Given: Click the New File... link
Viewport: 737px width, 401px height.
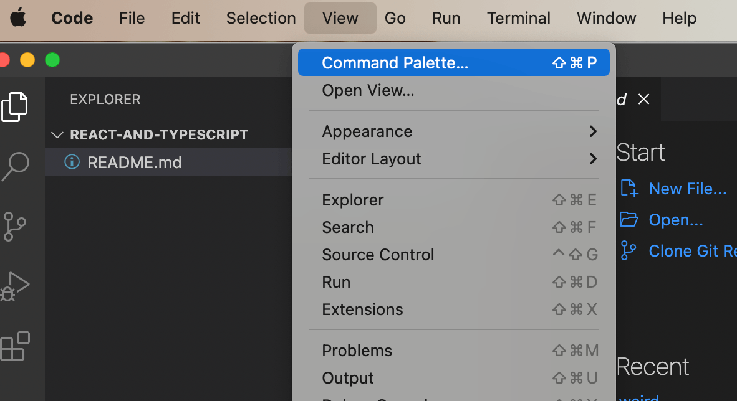Looking at the screenshot, I should [x=688, y=189].
